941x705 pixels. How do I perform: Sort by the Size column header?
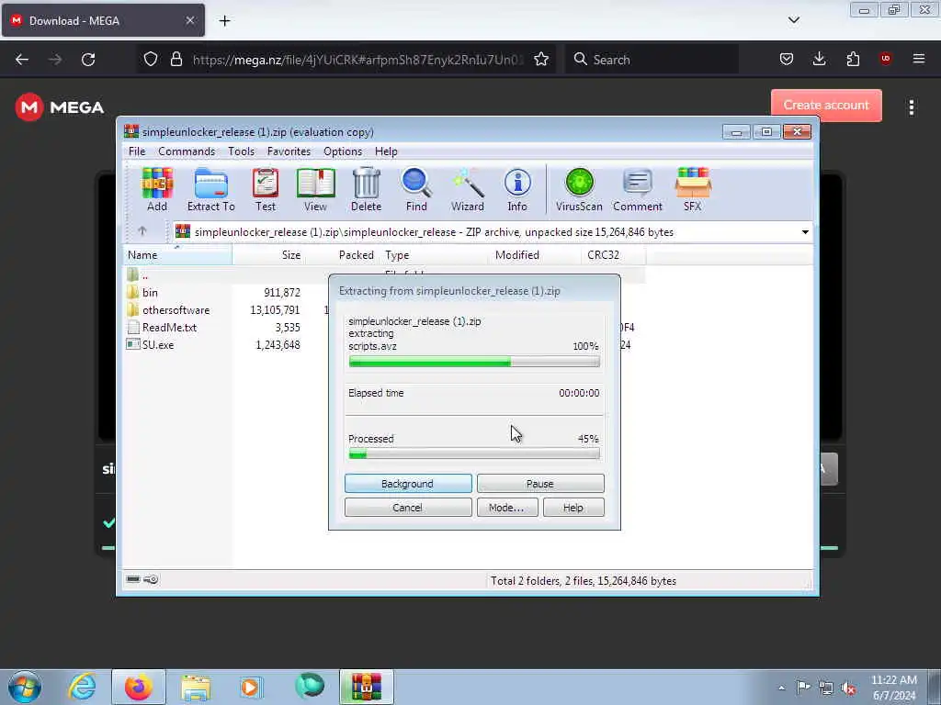point(268,255)
